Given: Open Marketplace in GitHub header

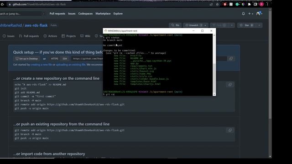Looking at the screenshot, I should (x=103, y=14).
